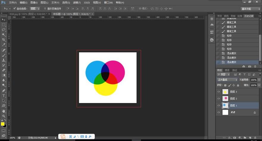Activate the Zoom tool in toolbar
Image resolution: width=262 pixels, height=141 pixels.
pyautogui.click(x=4, y=116)
